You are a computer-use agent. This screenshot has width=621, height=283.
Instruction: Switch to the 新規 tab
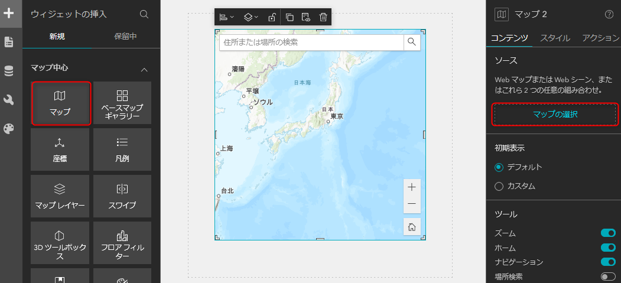coord(57,37)
